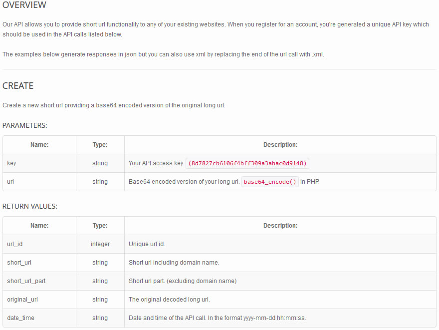Click the Unique url id description text
The image size is (439, 330).
point(147,244)
